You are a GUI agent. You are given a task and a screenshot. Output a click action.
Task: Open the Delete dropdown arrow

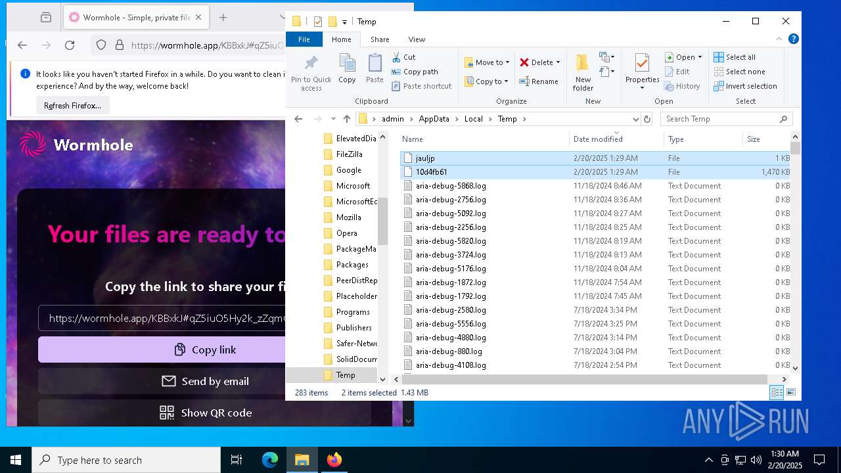[558, 62]
